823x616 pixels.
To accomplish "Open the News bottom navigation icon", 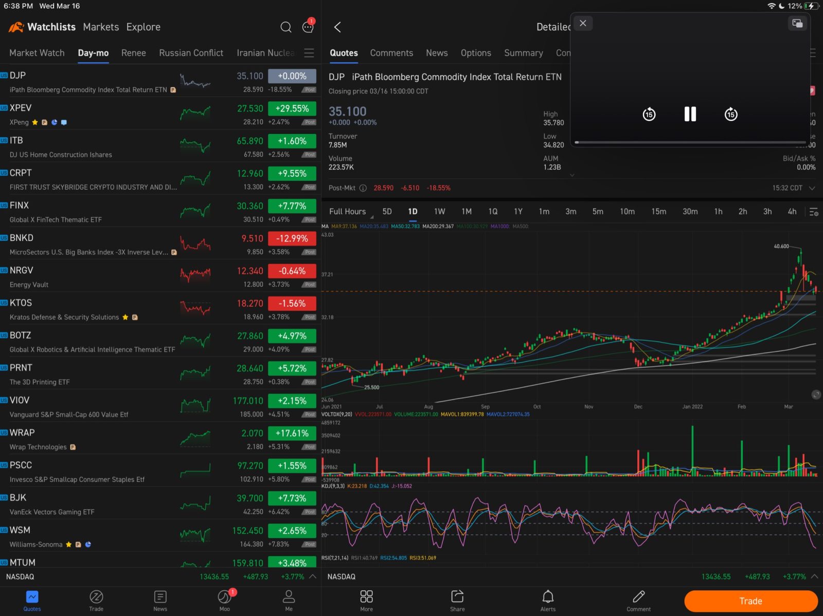I will click(160, 601).
